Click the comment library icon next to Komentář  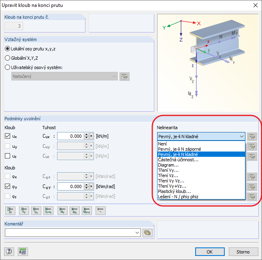147,233
